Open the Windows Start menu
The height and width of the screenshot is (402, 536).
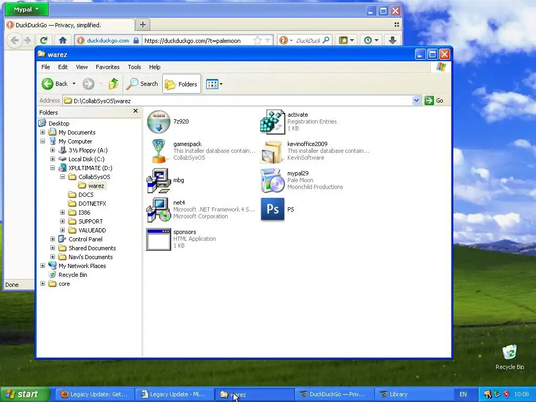tap(25, 394)
